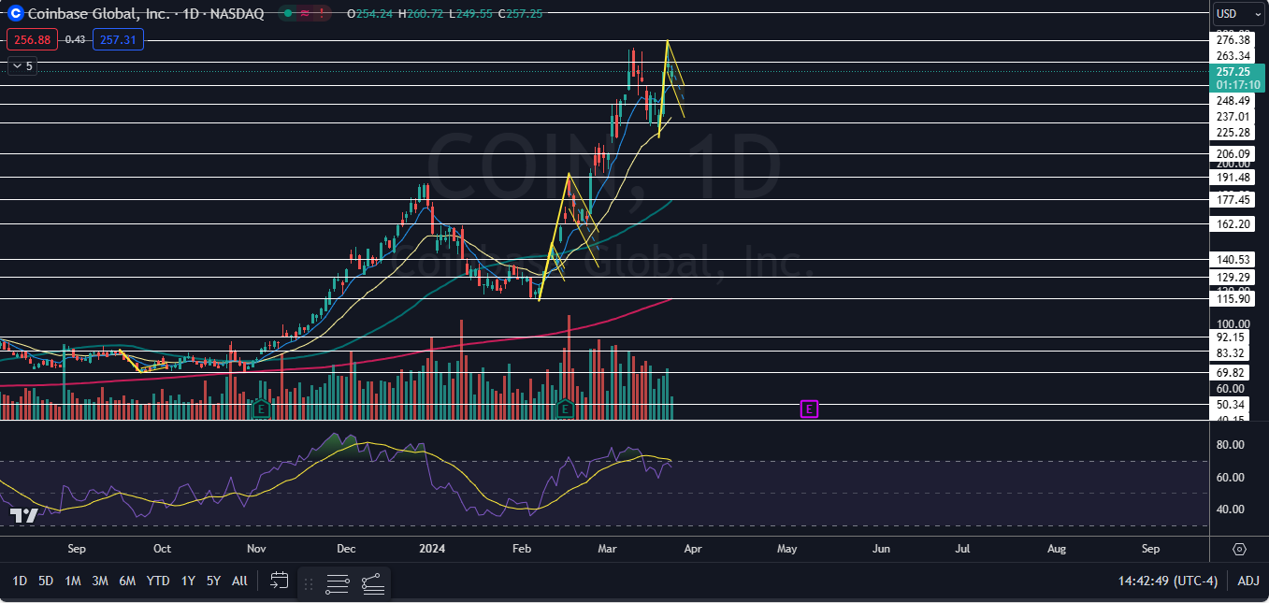Click the 276.38 price level label

click(1233, 40)
